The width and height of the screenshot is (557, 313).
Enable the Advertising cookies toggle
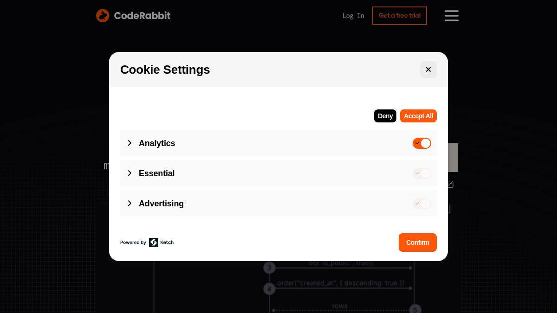coord(421,204)
